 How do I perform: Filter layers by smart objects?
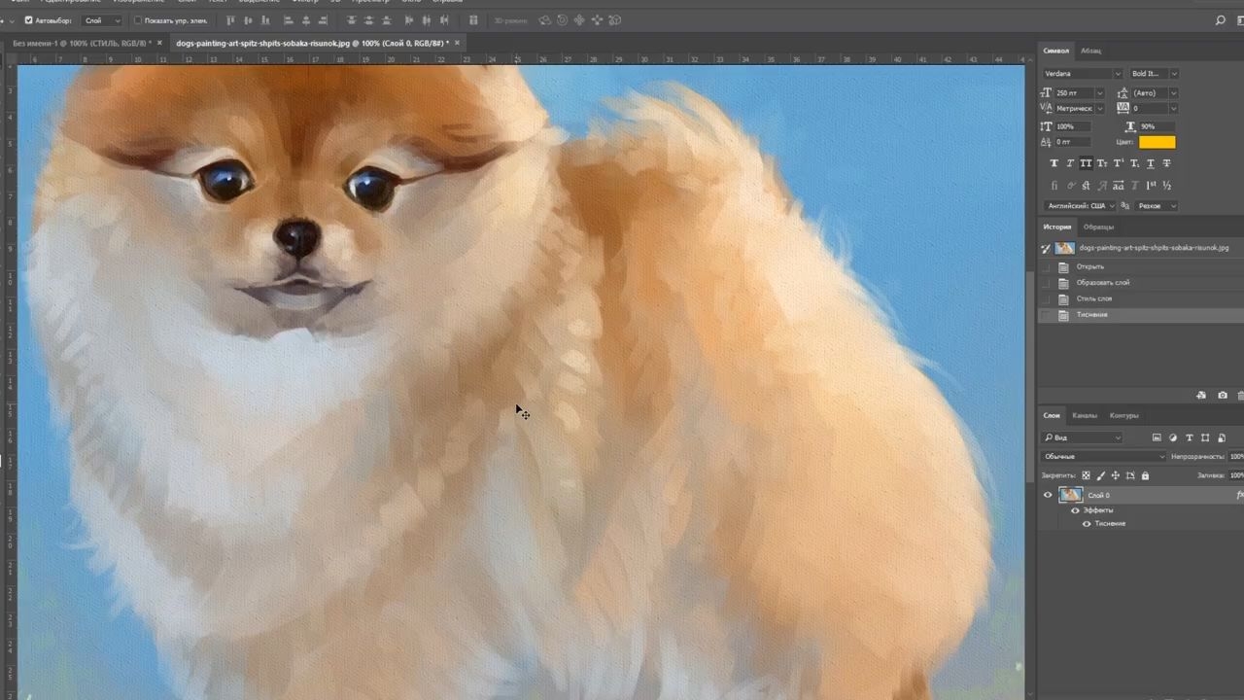[x=1222, y=437]
